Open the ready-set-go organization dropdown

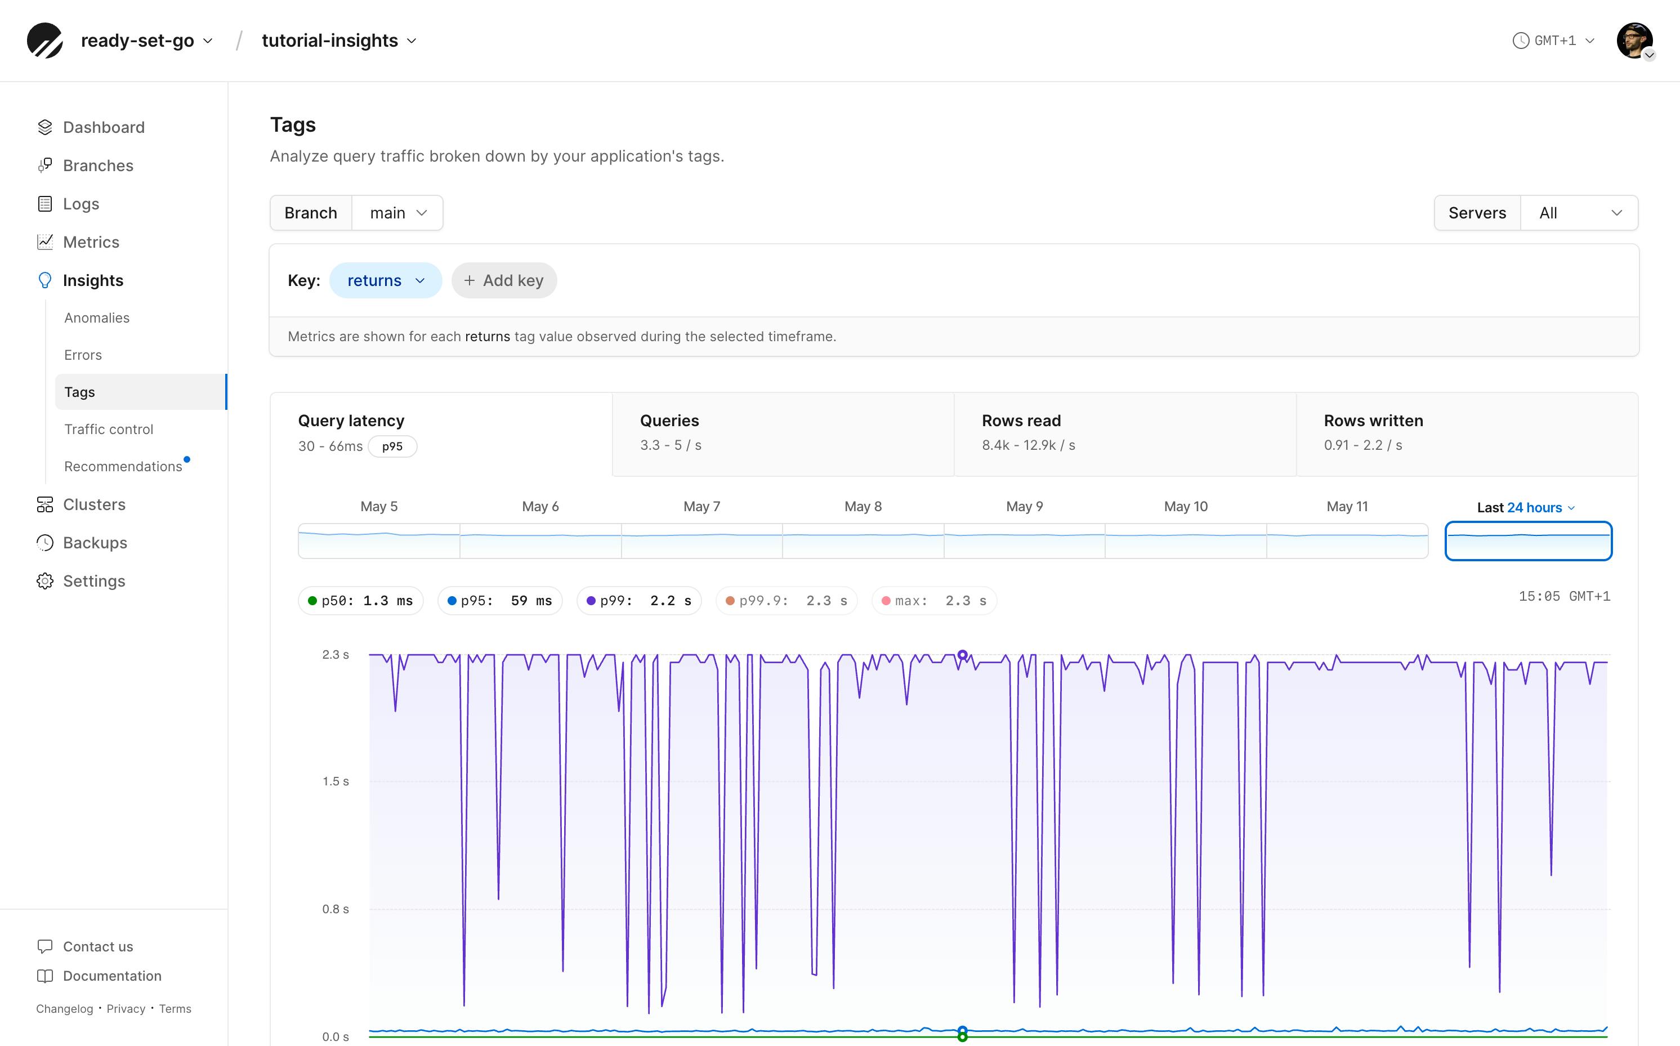click(x=146, y=41)
